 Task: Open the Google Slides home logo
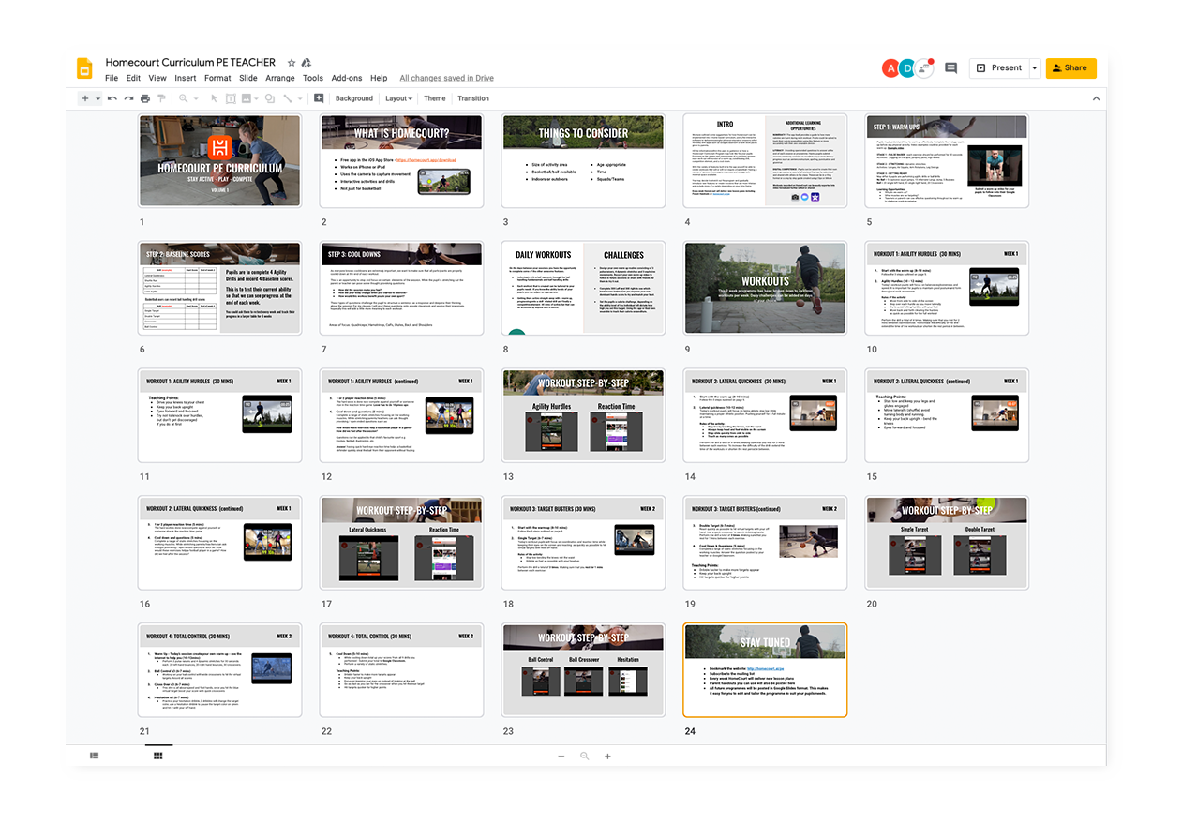point(84,68)
